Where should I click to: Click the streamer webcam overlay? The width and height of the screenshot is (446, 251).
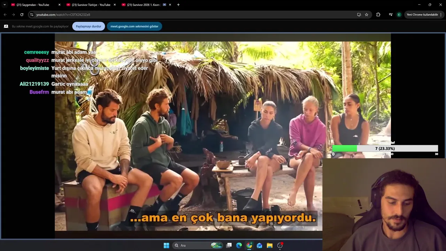tap(384, 205)
